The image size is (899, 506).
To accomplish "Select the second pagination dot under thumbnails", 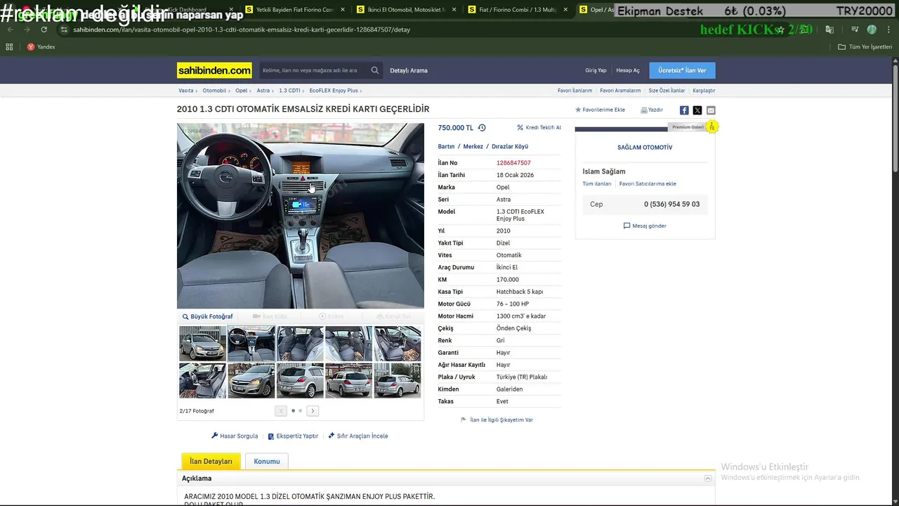I will [x=301, y=411].
